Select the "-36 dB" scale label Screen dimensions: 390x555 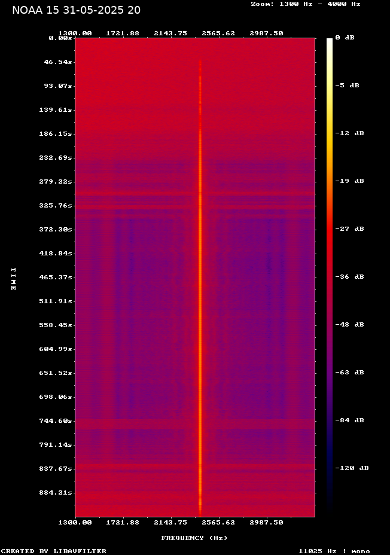tap(350, 276)
